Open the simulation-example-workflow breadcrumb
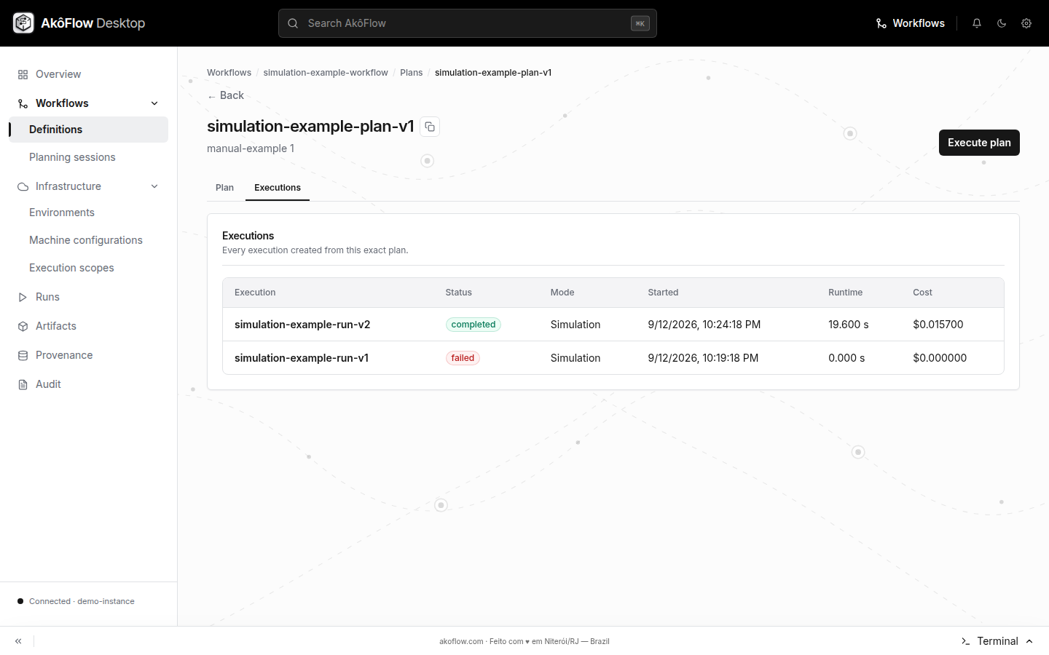Image resolution: width=1049 pixels, height=655 pixels. (326, 73)
